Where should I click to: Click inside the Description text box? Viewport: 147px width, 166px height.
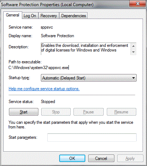click(x=86, y=49)
